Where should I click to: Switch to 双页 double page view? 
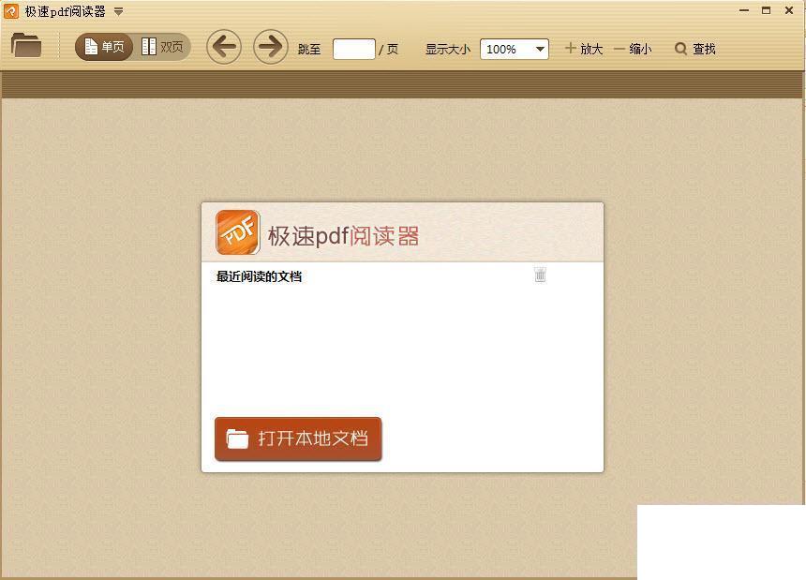click(x=162, y=47)
